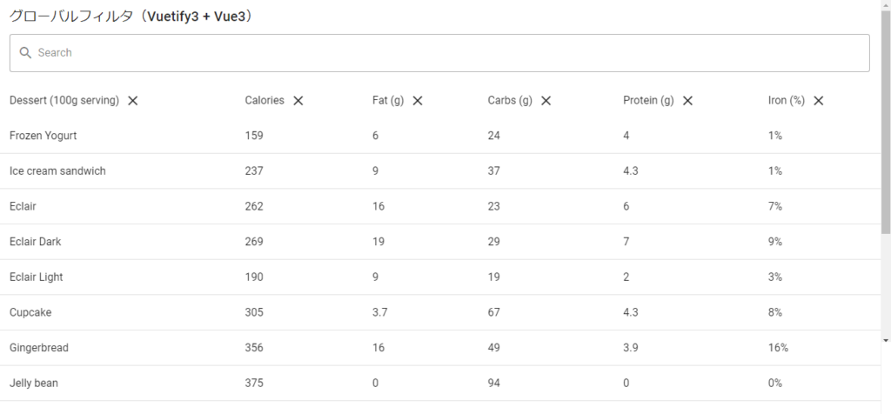Click the Eclair Dark row name
The width and height of the screenshot is (891, 414).
tap(35, 242)
